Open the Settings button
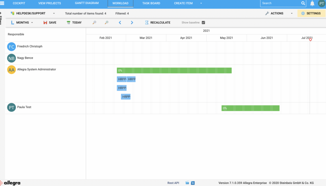This screenshot has height=186, width=326. [311, 13]
